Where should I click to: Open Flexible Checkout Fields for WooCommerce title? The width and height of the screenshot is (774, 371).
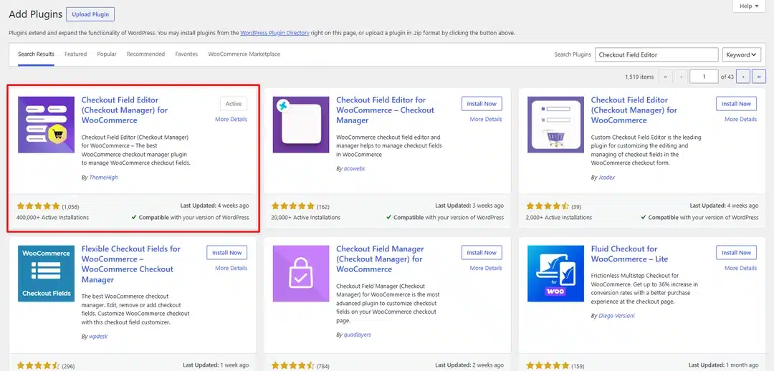131,264
